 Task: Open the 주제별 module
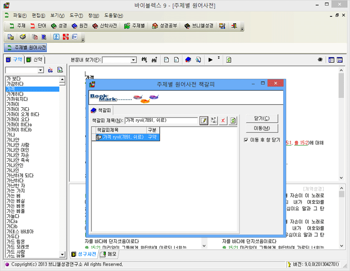[x=135, y=25]
